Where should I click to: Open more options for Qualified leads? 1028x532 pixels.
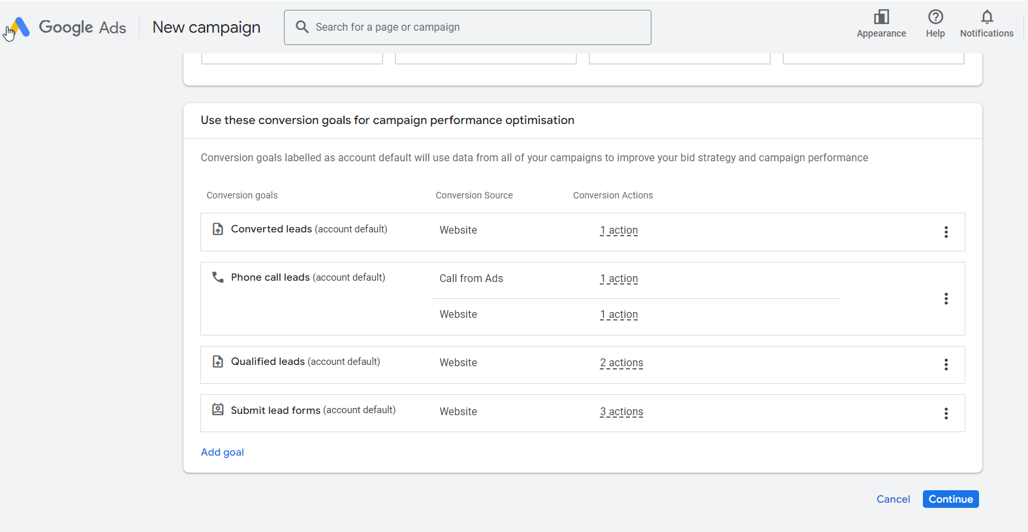click(x=946, y=365)
